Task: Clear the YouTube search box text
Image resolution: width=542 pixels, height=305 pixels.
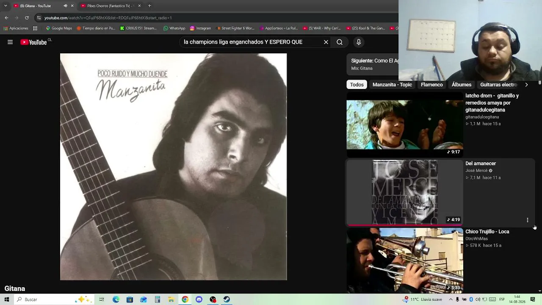Action: 326,42
